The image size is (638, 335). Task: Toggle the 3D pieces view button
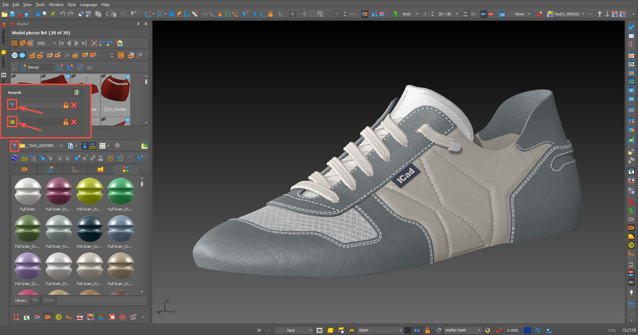click(x=22, y=55)
